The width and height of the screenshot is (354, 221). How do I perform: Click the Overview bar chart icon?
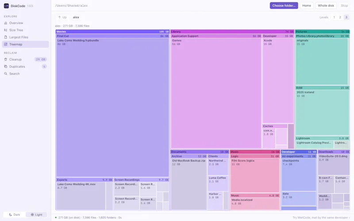click(x=6, y=23)
